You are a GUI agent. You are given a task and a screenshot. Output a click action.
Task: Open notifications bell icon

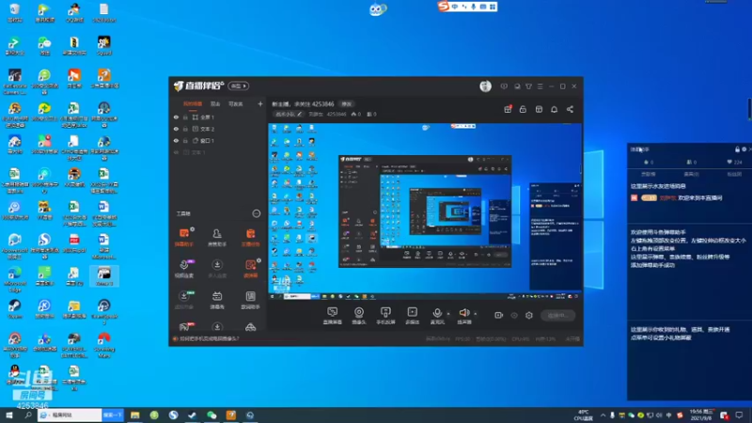(554, 109)
